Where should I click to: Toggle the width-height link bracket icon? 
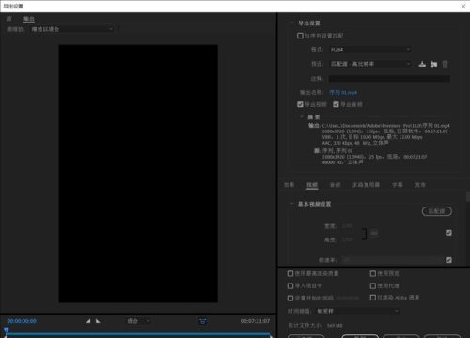(x=364, y=234)
